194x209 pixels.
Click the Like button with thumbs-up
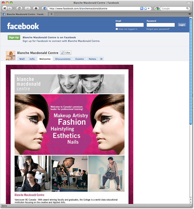click(66, 53)
